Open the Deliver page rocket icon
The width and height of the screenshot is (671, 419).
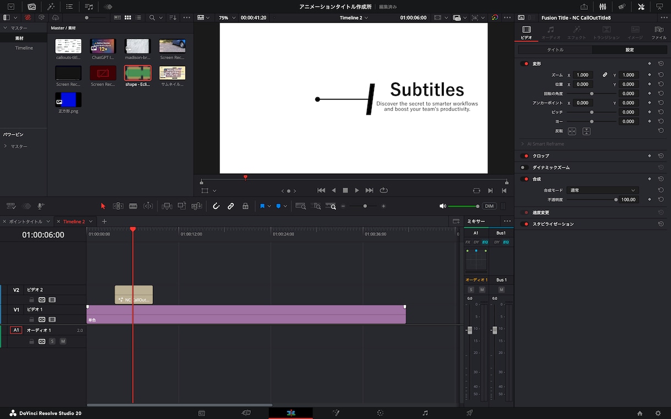pyautogui.click(x=469, y=413)
